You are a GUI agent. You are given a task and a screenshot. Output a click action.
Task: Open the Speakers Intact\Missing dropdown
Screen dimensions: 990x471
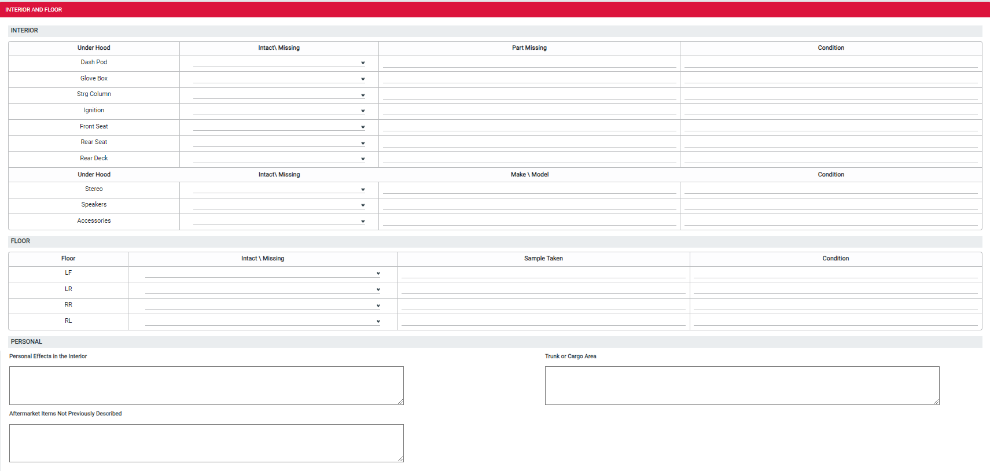pyautogui.click(x=279, y=205)
